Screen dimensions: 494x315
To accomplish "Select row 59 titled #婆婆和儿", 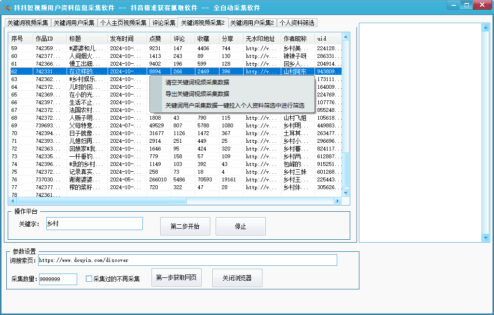I will click(176, 48).
